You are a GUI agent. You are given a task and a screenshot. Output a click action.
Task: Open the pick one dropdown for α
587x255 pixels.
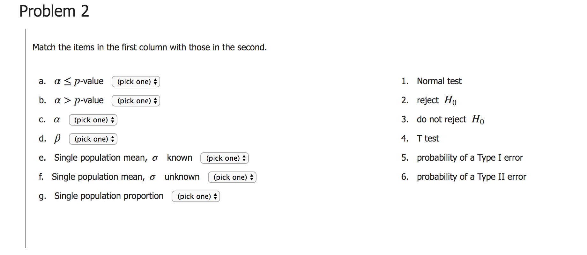click(93, 120)
